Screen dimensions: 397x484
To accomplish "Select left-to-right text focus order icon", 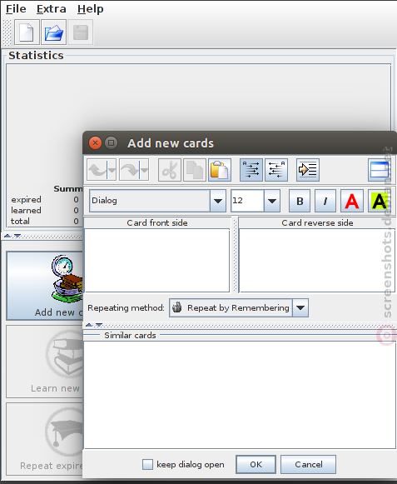I will tap(251, 170).
